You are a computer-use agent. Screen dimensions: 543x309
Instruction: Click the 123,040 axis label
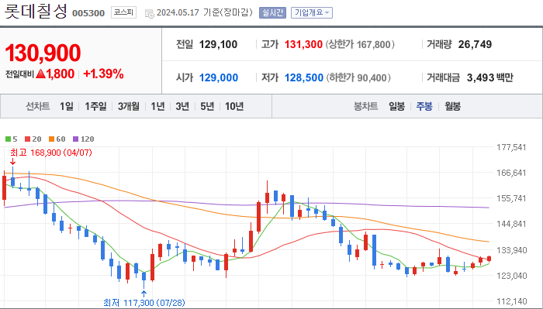pos(511,276)
